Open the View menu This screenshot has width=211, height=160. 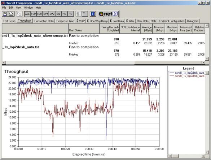[x=18, y=8]
